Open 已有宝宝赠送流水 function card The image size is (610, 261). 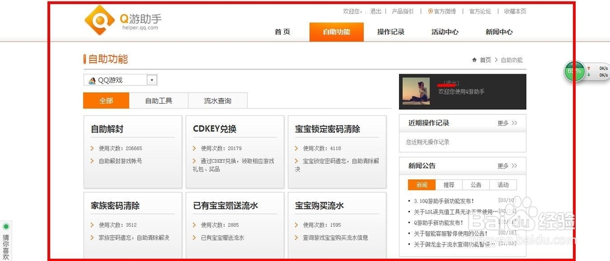(x=235, y=225)
